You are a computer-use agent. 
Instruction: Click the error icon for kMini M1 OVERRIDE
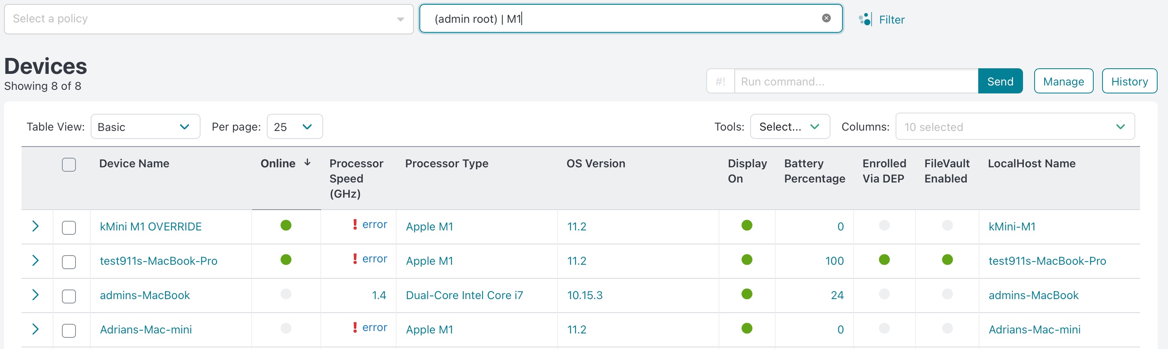[355, 224]
